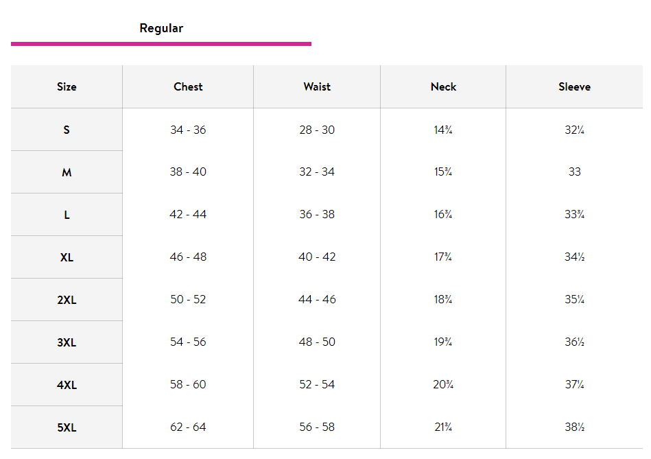Screen dimensions: 651x459
Task: Select the 3XL size row label
Action: point(67,342)
